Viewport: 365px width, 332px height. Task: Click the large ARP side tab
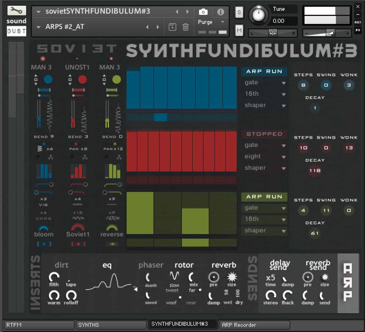coord(348,283)
